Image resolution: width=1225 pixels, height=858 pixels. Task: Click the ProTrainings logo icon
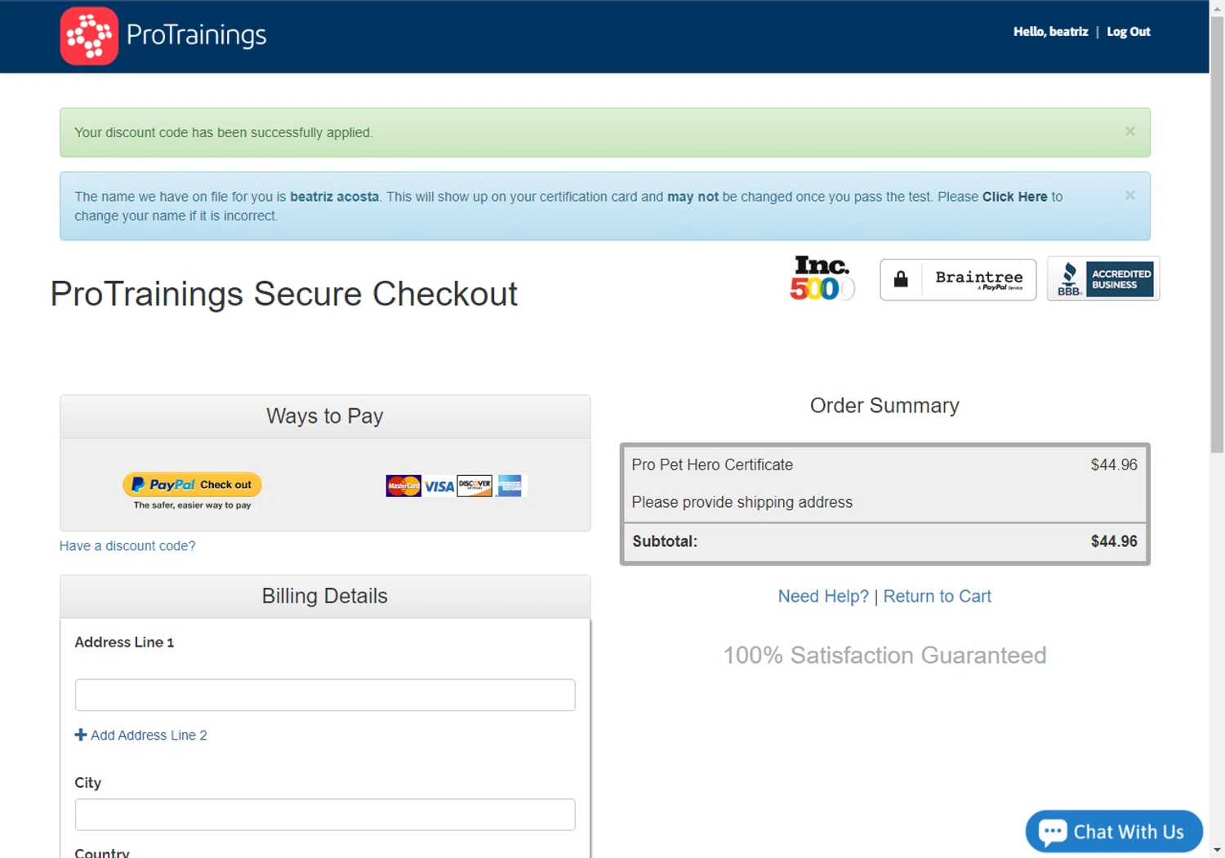(89, 36)
